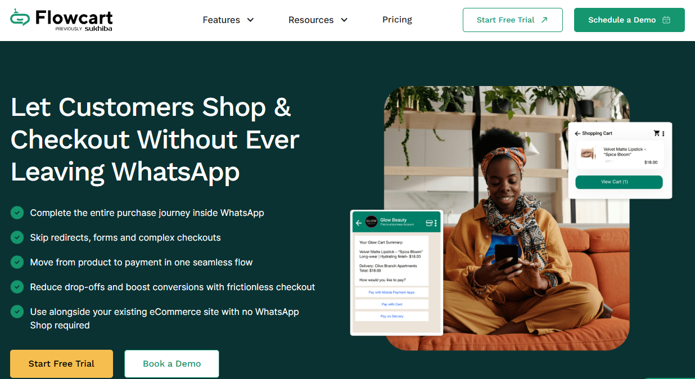The width and height of the screenshot is (695, 379).
Task: Click the arrow icon in Start Free Trial header button
Action: pos(544,20)
